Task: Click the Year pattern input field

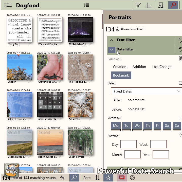Action: tap(160, 154)
